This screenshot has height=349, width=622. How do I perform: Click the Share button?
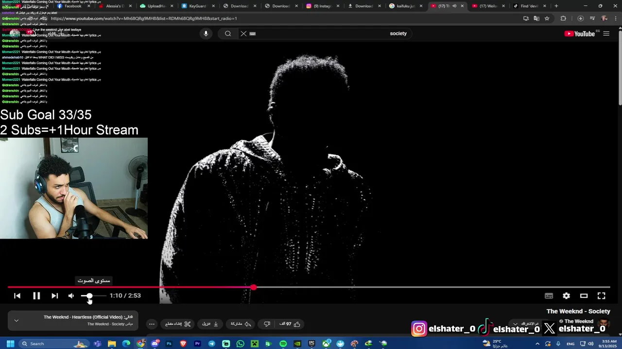241,324
